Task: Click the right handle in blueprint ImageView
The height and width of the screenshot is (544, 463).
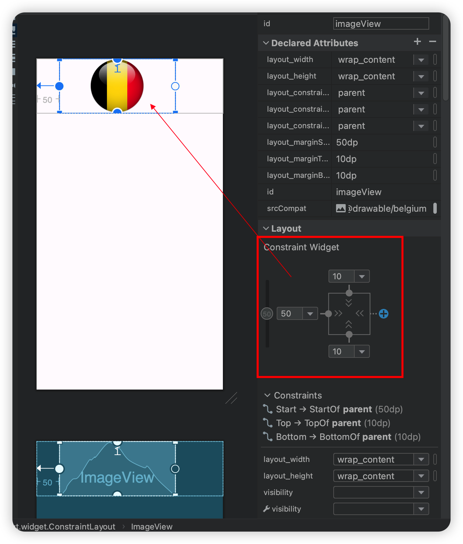Action: click(175, 469)
